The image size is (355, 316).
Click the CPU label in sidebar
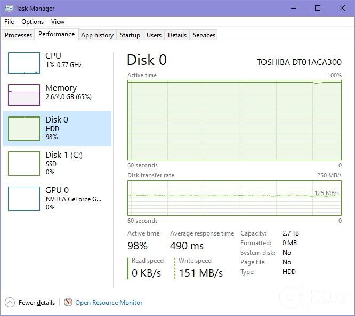(x=53, y=55)
